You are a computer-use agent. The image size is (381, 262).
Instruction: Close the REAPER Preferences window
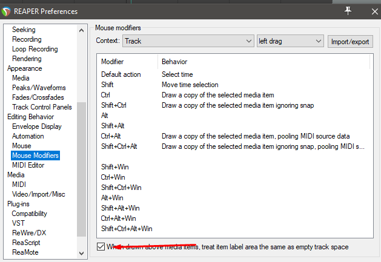(375, 11)
